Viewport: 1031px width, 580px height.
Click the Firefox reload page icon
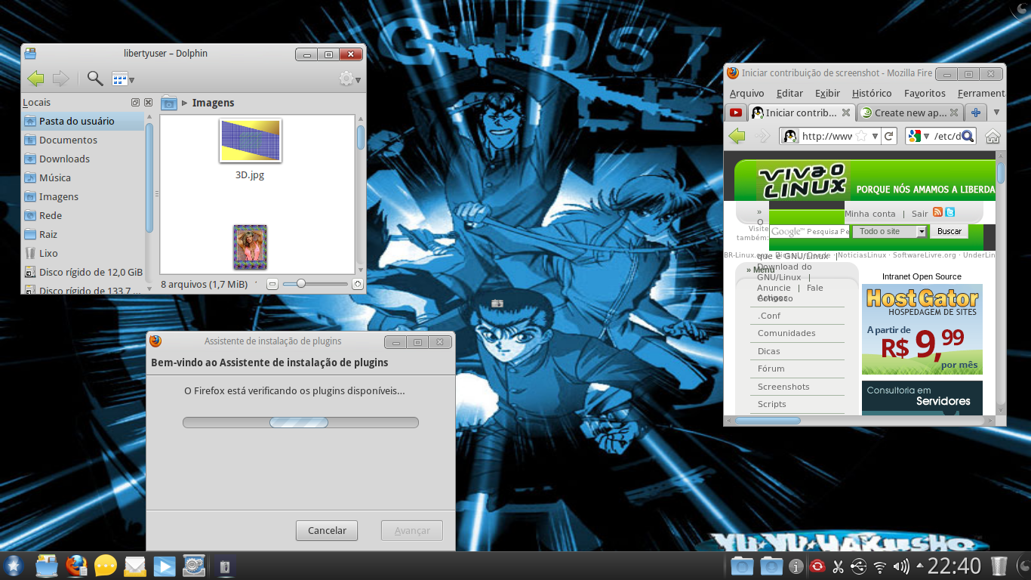889,136
